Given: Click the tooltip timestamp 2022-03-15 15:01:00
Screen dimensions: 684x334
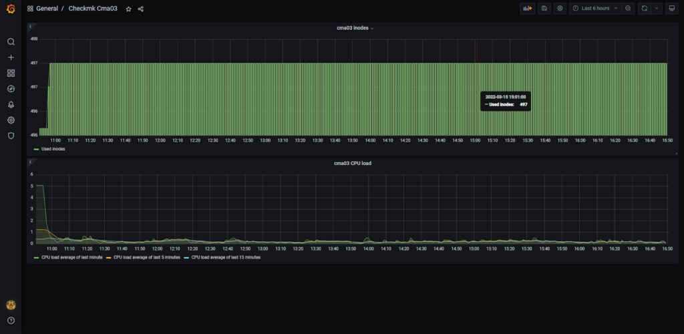Looking at the screenshot, I should 506,98.
